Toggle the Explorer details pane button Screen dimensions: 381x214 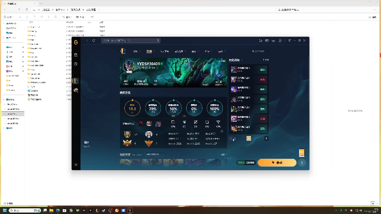372,17
